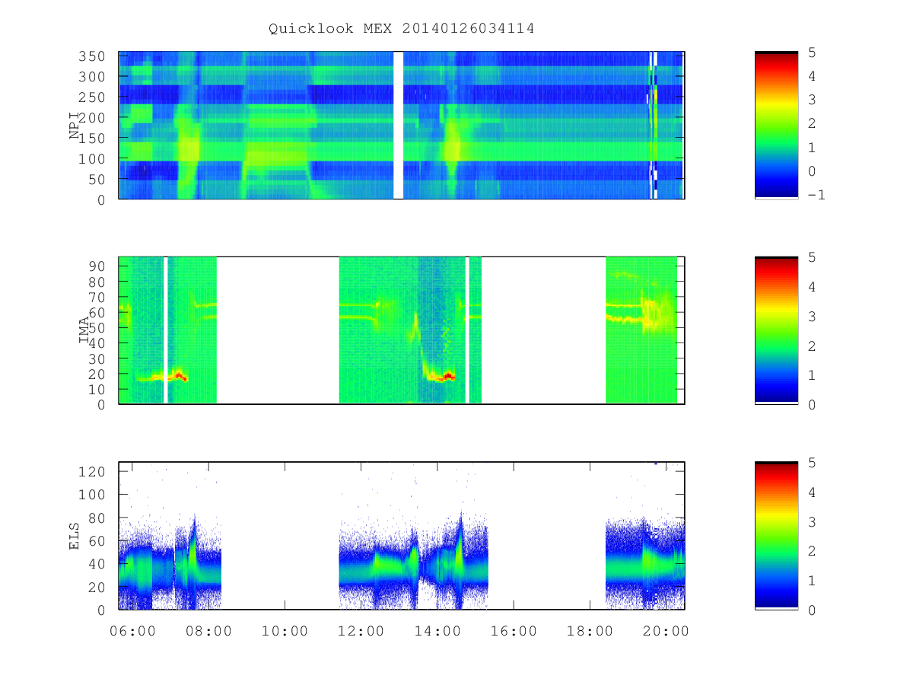Click the 10:00 time axis label
The width and height of the screenshot is (913, 685).
pos(285,631)
